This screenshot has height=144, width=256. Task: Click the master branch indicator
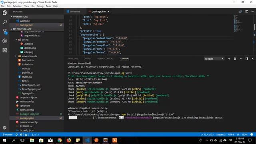[8, 134]
